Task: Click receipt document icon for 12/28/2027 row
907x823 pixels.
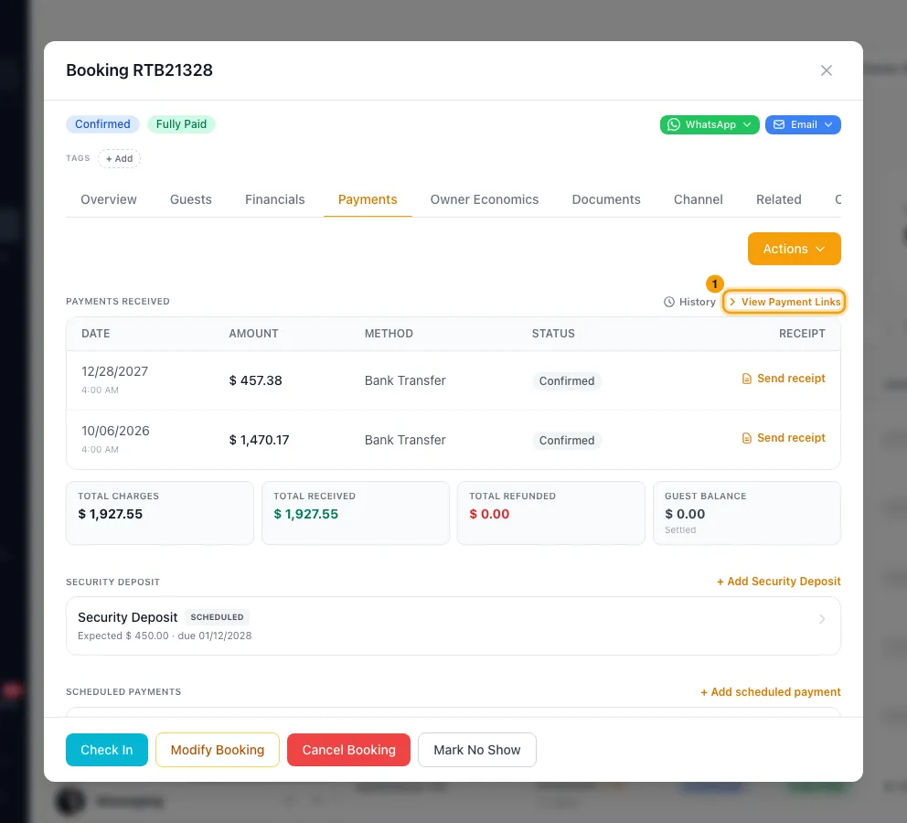Action: 747,379
